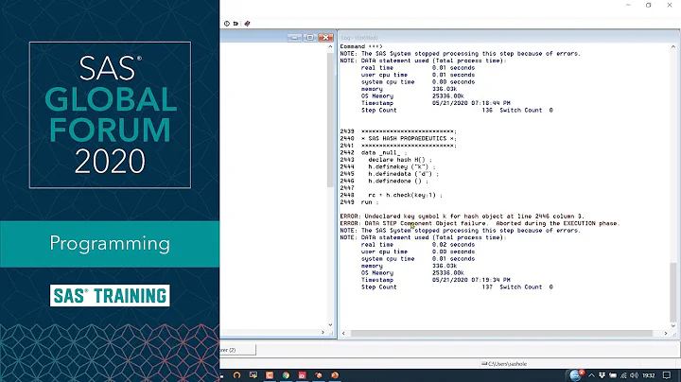Click down arrow of Log window scrollbar

[673, 325]
